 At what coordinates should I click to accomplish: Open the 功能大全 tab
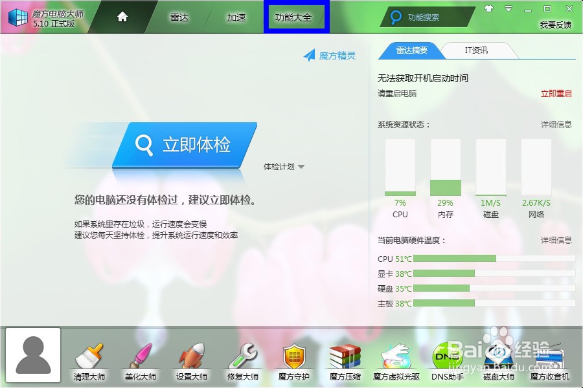coord(293,17)
